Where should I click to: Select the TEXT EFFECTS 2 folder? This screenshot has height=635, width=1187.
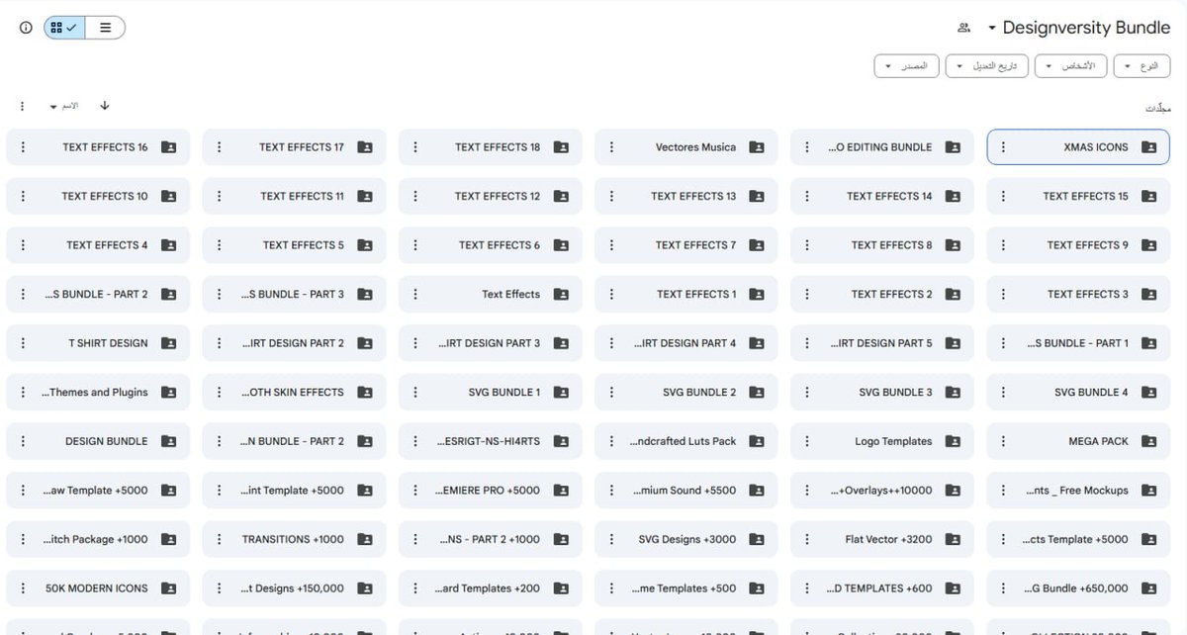click(x=882, y=294)
